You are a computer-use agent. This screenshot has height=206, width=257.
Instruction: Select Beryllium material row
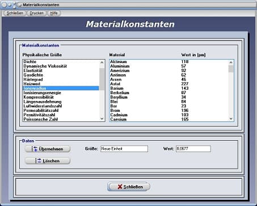point(169,97)
